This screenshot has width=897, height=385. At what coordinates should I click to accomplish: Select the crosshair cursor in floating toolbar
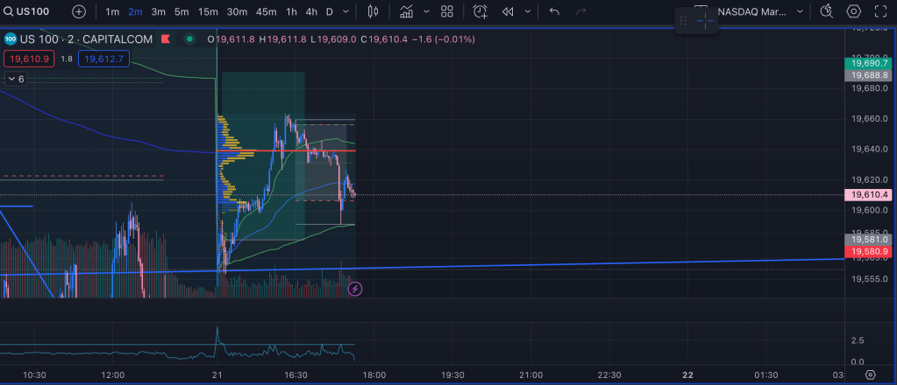(x=706, y=21)
